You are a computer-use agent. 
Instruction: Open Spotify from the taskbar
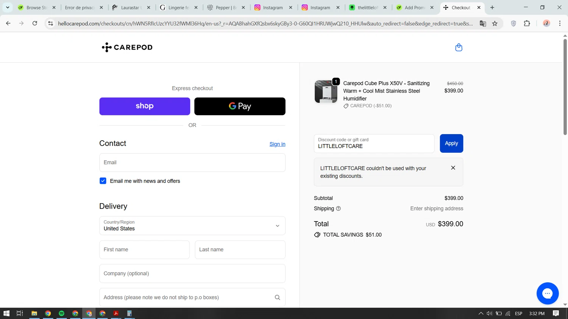(x=61, y=313)
